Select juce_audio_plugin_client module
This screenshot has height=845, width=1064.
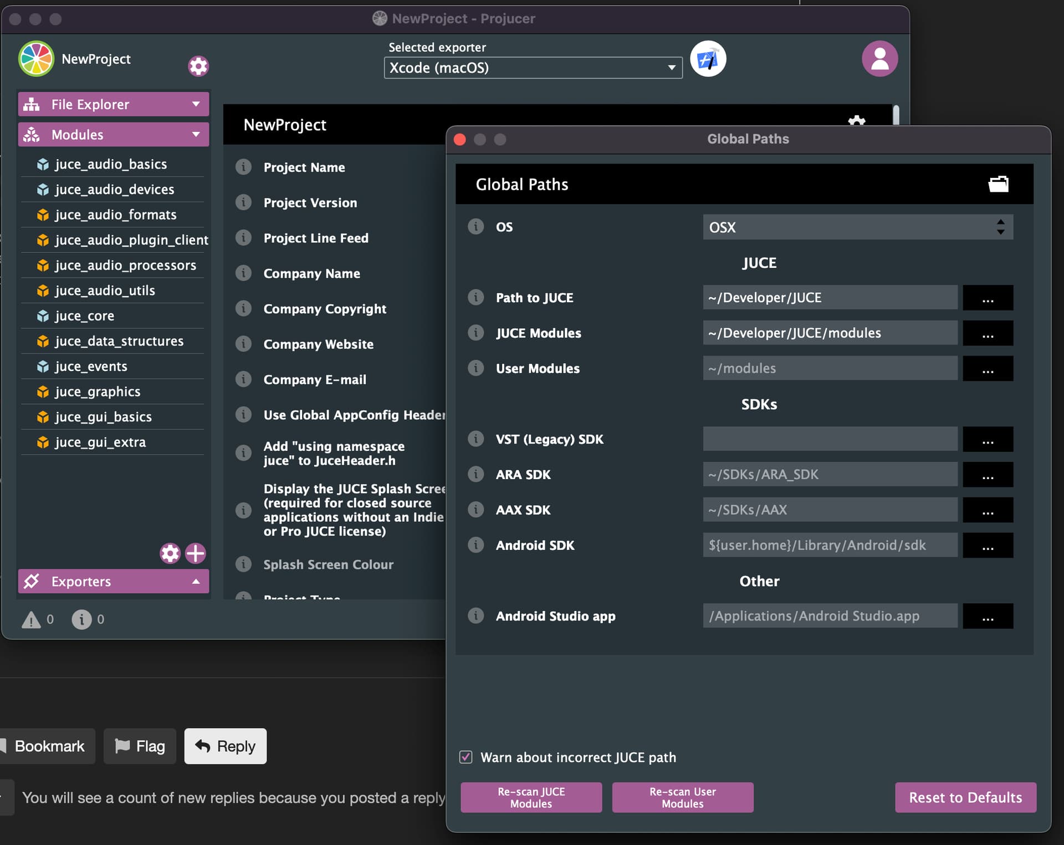coord(115,240)
